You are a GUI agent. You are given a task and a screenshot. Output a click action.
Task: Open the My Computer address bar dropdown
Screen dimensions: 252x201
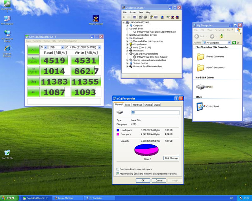click(x=229, y=43)
